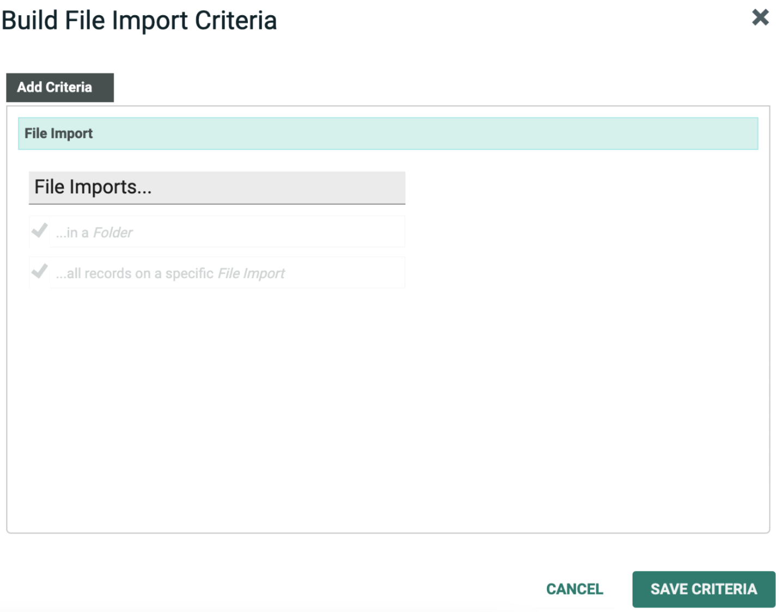Close the Build File Import Criteria dialog
This screenshot has width=779, height=612.
[760, 17]
